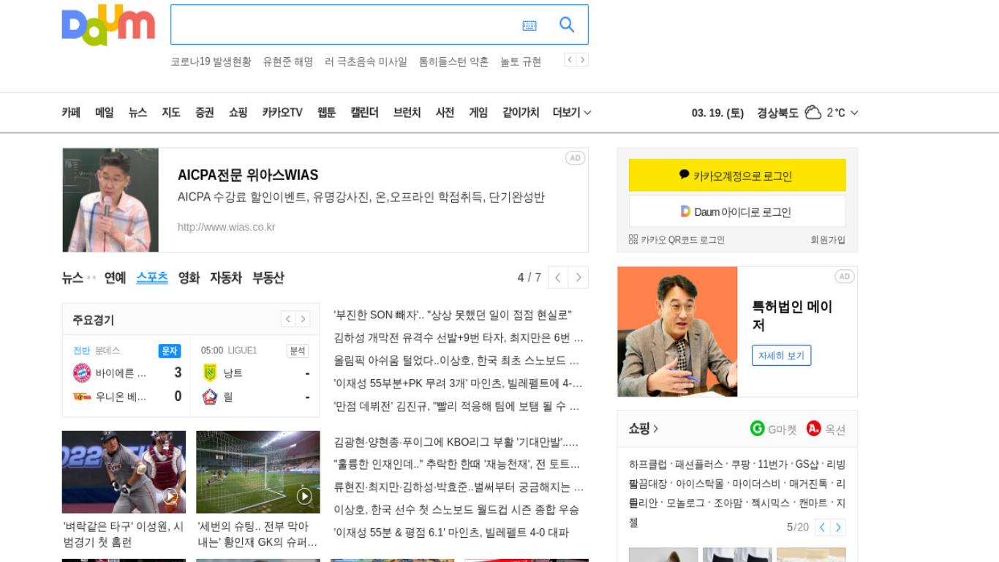Viewport: 999px width, 562px height.
Task: Go to previous shopping page
Action: coord(823,528)
